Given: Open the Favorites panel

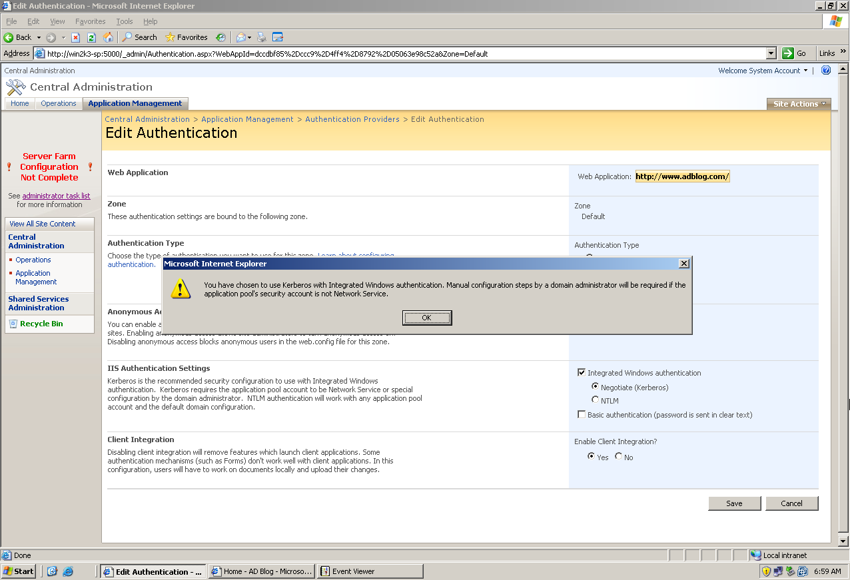Looking at the screenshot, I should coord(187,37).
